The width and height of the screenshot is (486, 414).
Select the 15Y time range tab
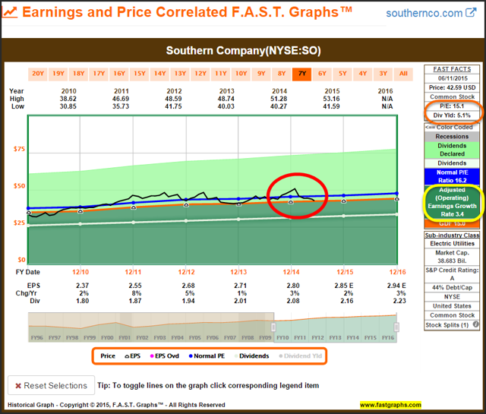[140, 74]
